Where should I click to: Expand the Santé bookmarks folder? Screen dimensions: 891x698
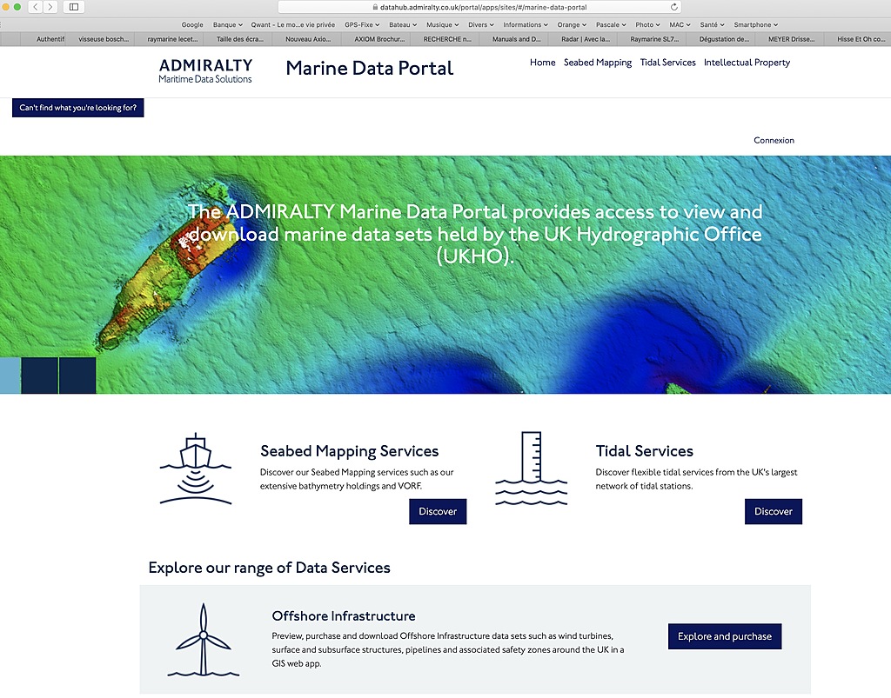[712, 25]
